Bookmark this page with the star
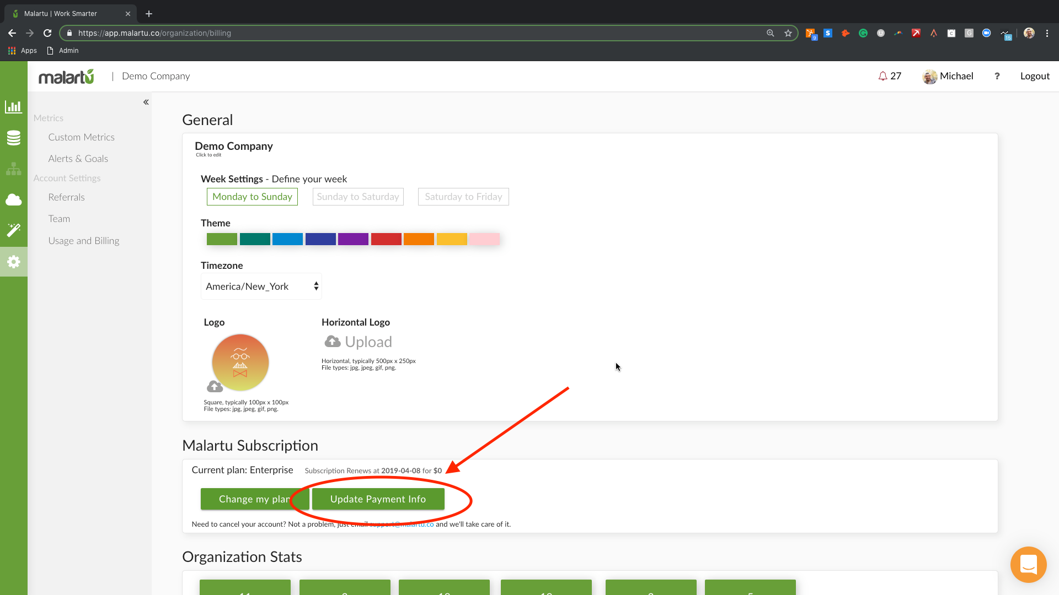Viewport: 1059px width, 595px height. point(788,33)
